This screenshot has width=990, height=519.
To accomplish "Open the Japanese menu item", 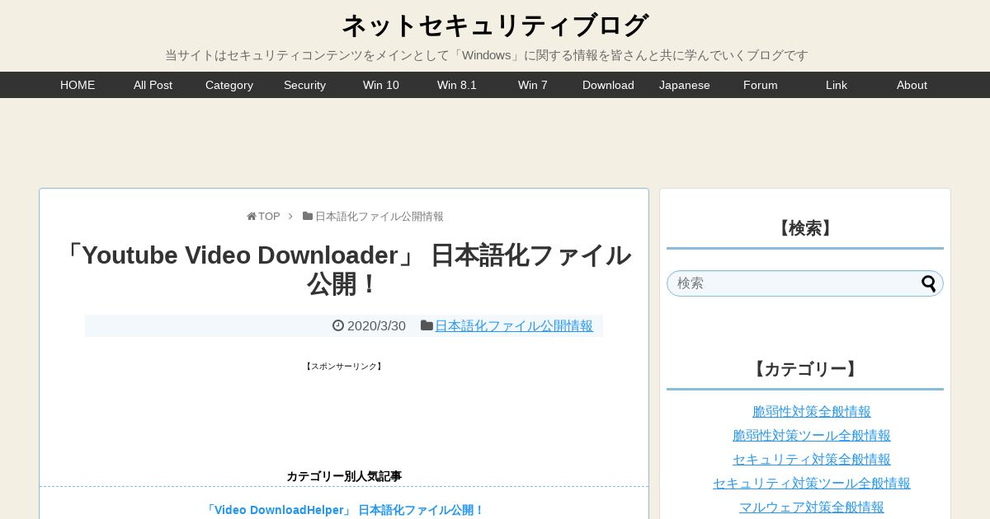I will pos(685,85).
